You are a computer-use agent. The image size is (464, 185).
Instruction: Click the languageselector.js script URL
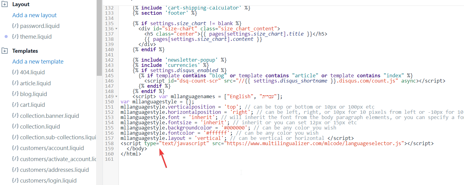click(x=314, y=144)
